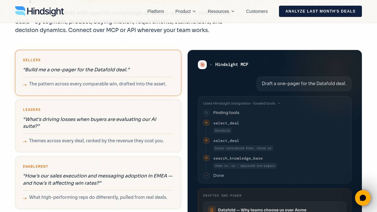Click 'search_knowledge_base' step text
377x212 pixels.
pyautogui.click(x=238, y=158)
